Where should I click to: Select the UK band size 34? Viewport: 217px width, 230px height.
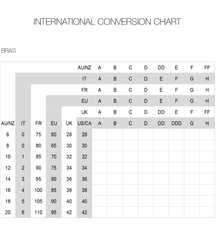tap(69, 168)
